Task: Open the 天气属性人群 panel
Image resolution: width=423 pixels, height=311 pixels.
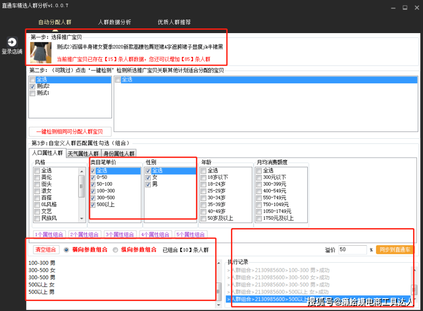Action: click(83, 153)
